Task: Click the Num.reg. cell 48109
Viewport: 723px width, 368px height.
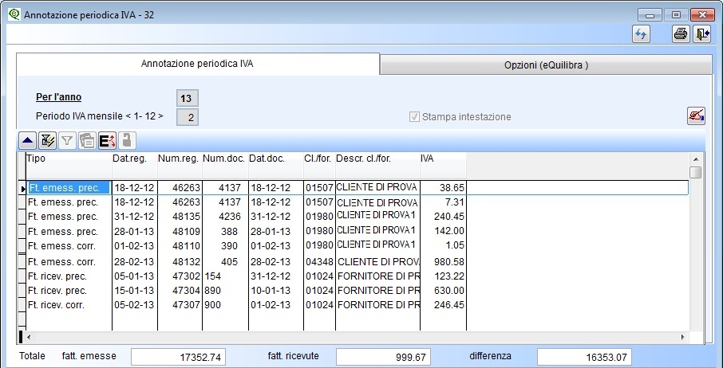Action: pos(180,231)
